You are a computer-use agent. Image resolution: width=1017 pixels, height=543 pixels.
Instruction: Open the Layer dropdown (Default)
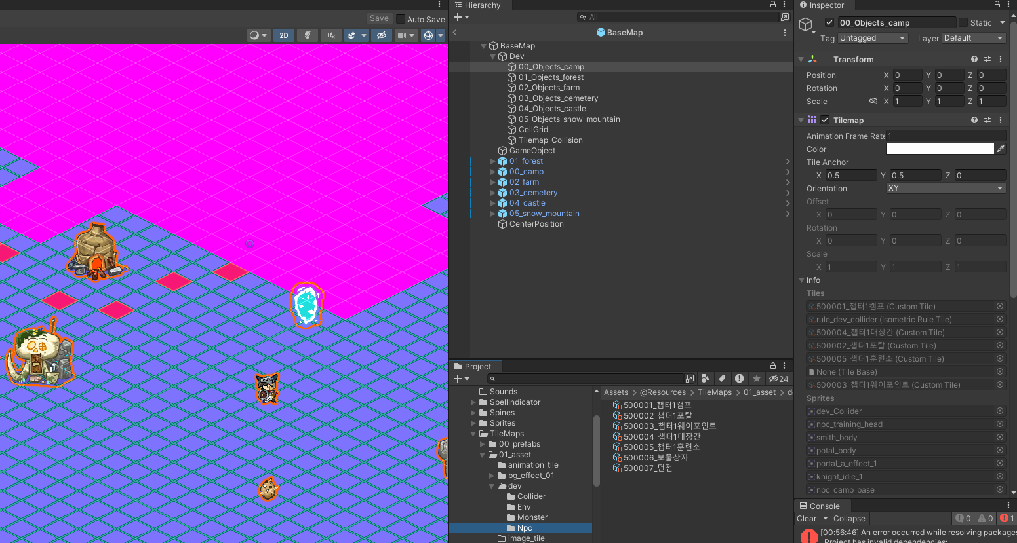[974, 38]
